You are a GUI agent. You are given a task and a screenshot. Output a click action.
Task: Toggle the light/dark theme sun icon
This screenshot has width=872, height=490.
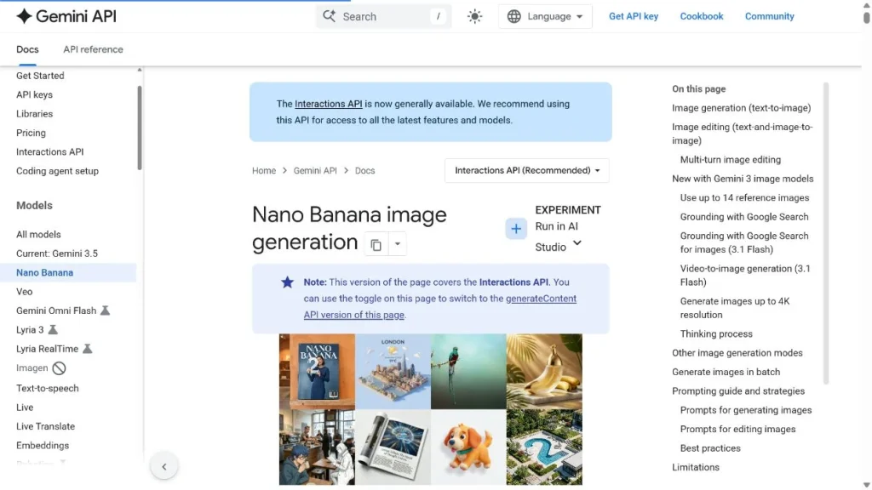pos(474,17)
